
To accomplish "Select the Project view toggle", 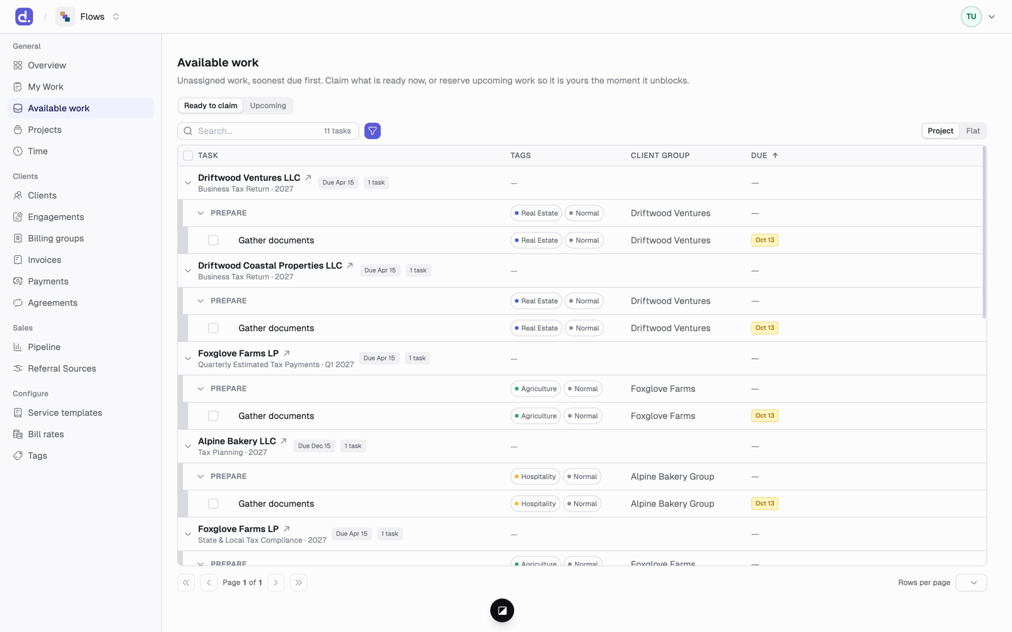I will tap(940, 131).
